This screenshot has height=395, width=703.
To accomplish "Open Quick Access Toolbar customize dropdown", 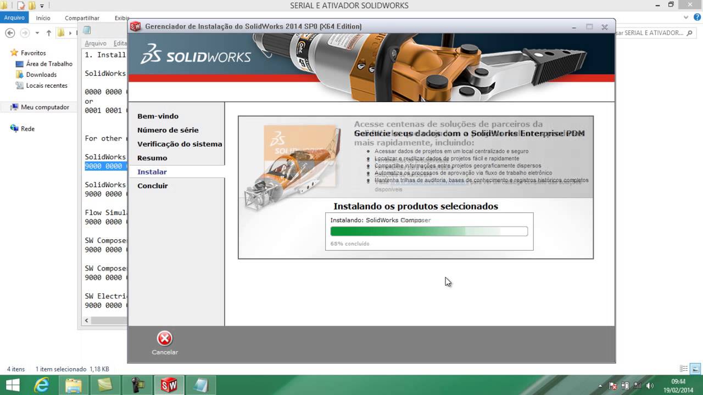I will pyautogui.click(x=42, y=6).
